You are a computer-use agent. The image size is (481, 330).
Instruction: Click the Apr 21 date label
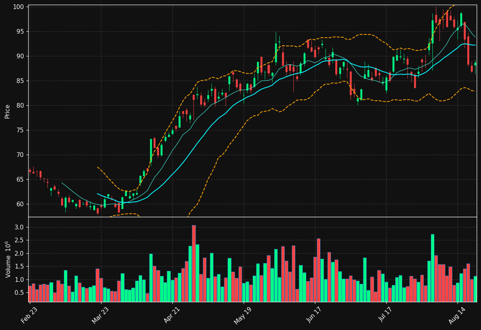173,315
